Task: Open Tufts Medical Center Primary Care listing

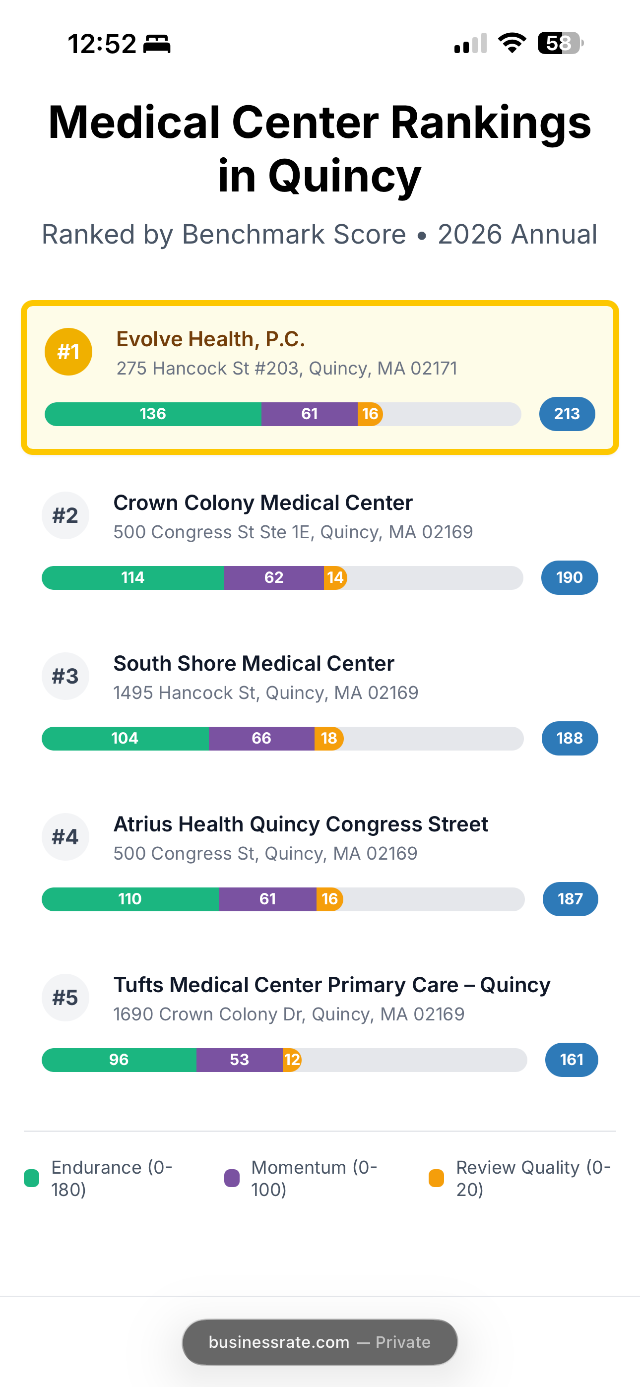Action: (x=332, y=985)
